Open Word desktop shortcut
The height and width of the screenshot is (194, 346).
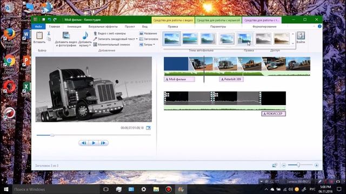coord(26,34)
